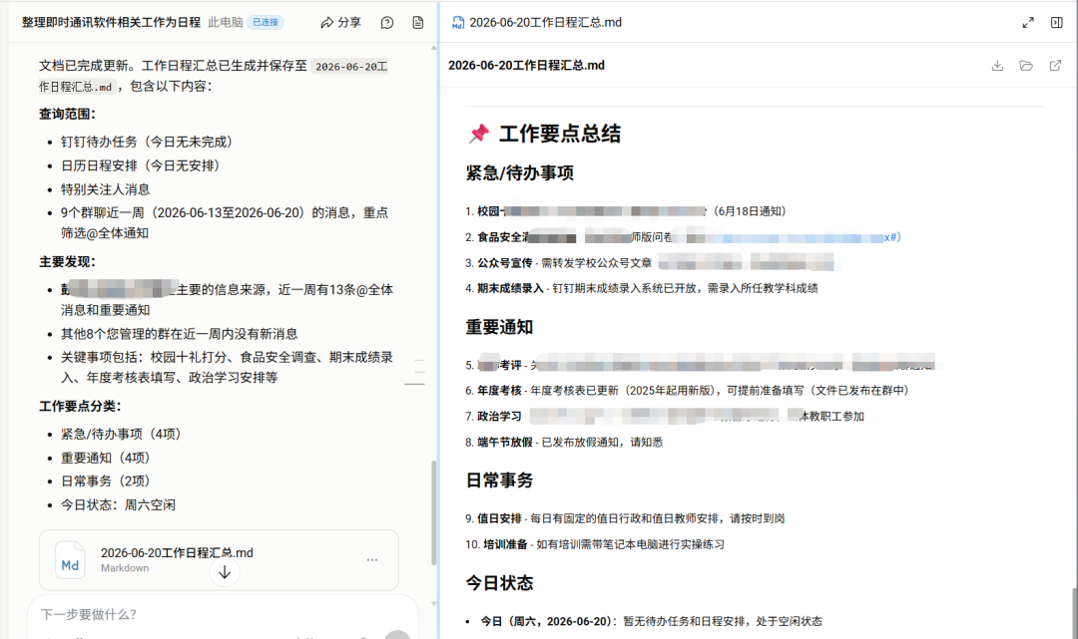
Task: Click the 查询范围 heading in chat
Action: 68,114
